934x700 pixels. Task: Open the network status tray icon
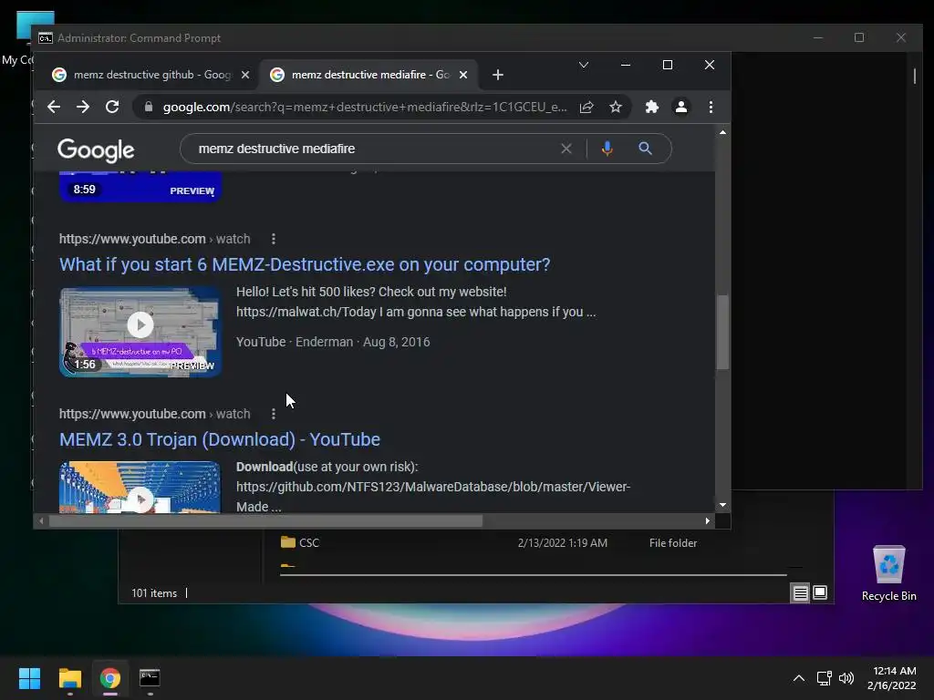[825, 678]
